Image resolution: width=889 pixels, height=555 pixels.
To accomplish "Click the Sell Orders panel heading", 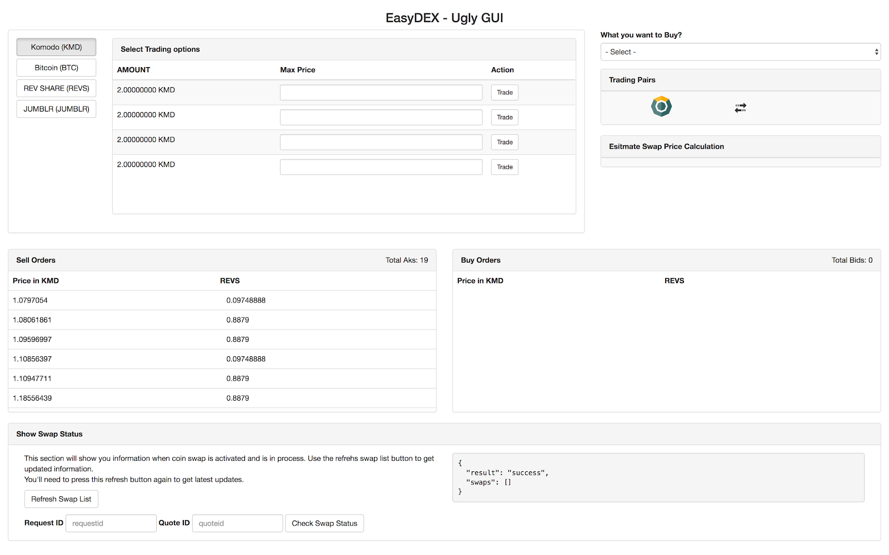I will pyautogui.click(x=36, y=260).
